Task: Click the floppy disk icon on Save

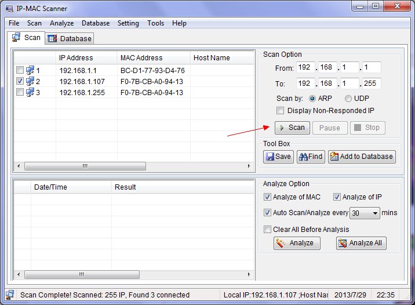Action: (x=270, y=157)
